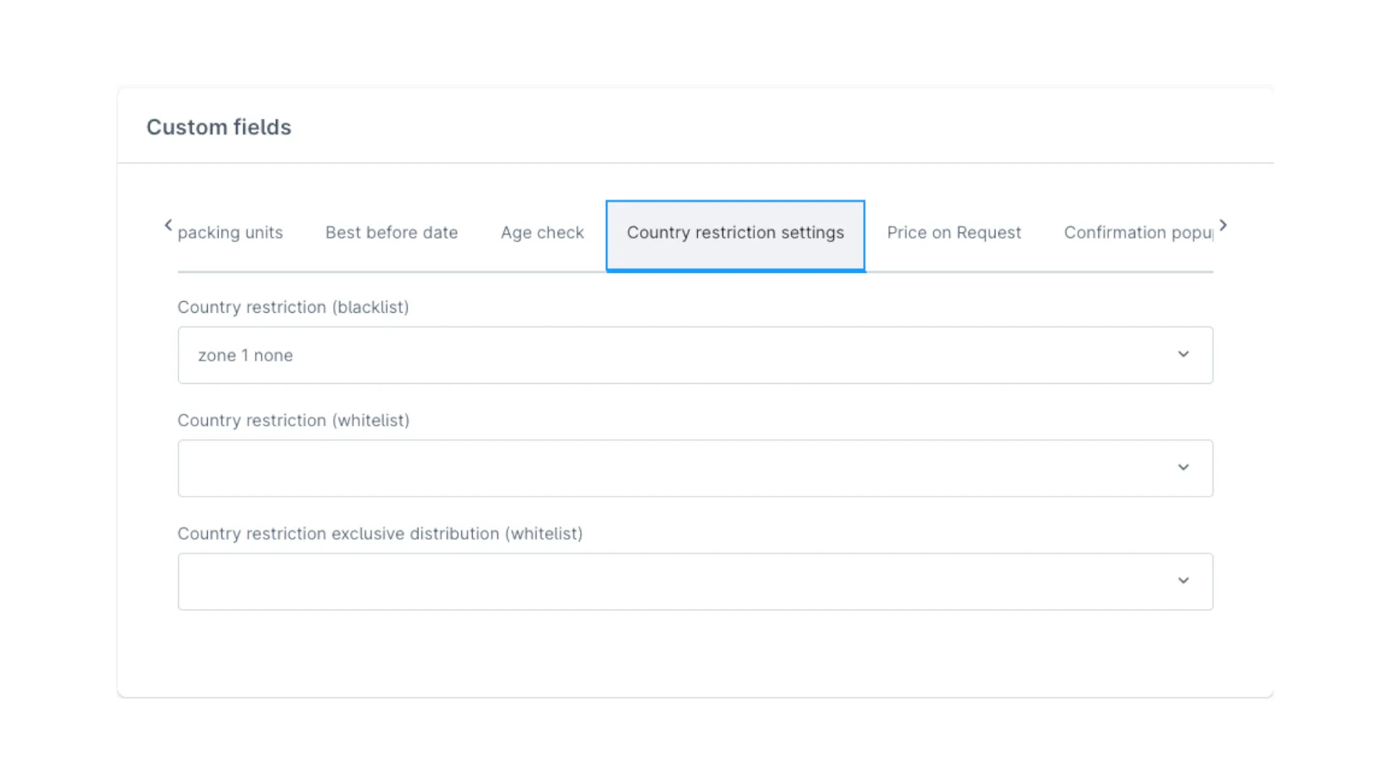This screenshot has width=1390, height=782.
Task: Click the Country restriction settings tab
Action: click(x=735, y=232)
